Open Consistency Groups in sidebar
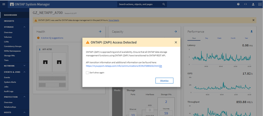The image size is (263, 116). tap(13, 46)
